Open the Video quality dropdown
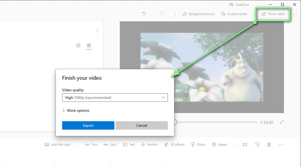This screenshot has height=167, width=301. (115, 97)
